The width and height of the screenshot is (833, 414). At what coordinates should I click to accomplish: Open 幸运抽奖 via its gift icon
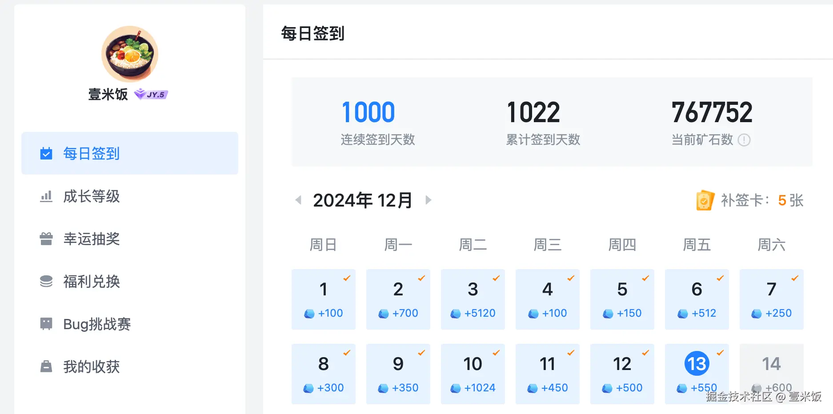(x=46, y=239)
